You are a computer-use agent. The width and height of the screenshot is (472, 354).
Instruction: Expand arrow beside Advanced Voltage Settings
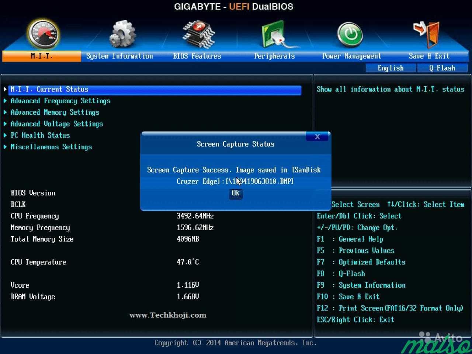coord(5,124)
